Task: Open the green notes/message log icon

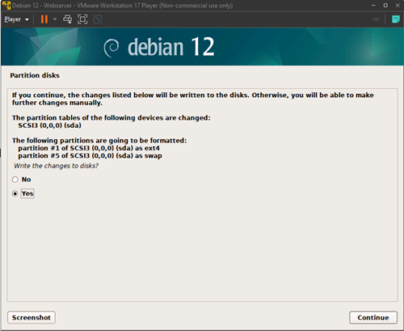Action: click(x=395, y=19)
